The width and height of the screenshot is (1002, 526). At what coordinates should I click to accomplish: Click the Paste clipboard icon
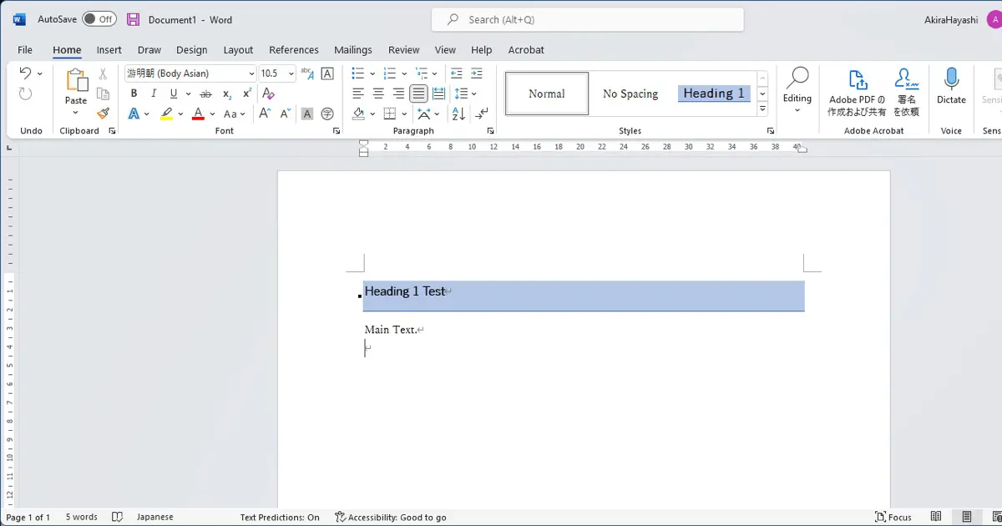pyautogui.click(x=76, y=80)
